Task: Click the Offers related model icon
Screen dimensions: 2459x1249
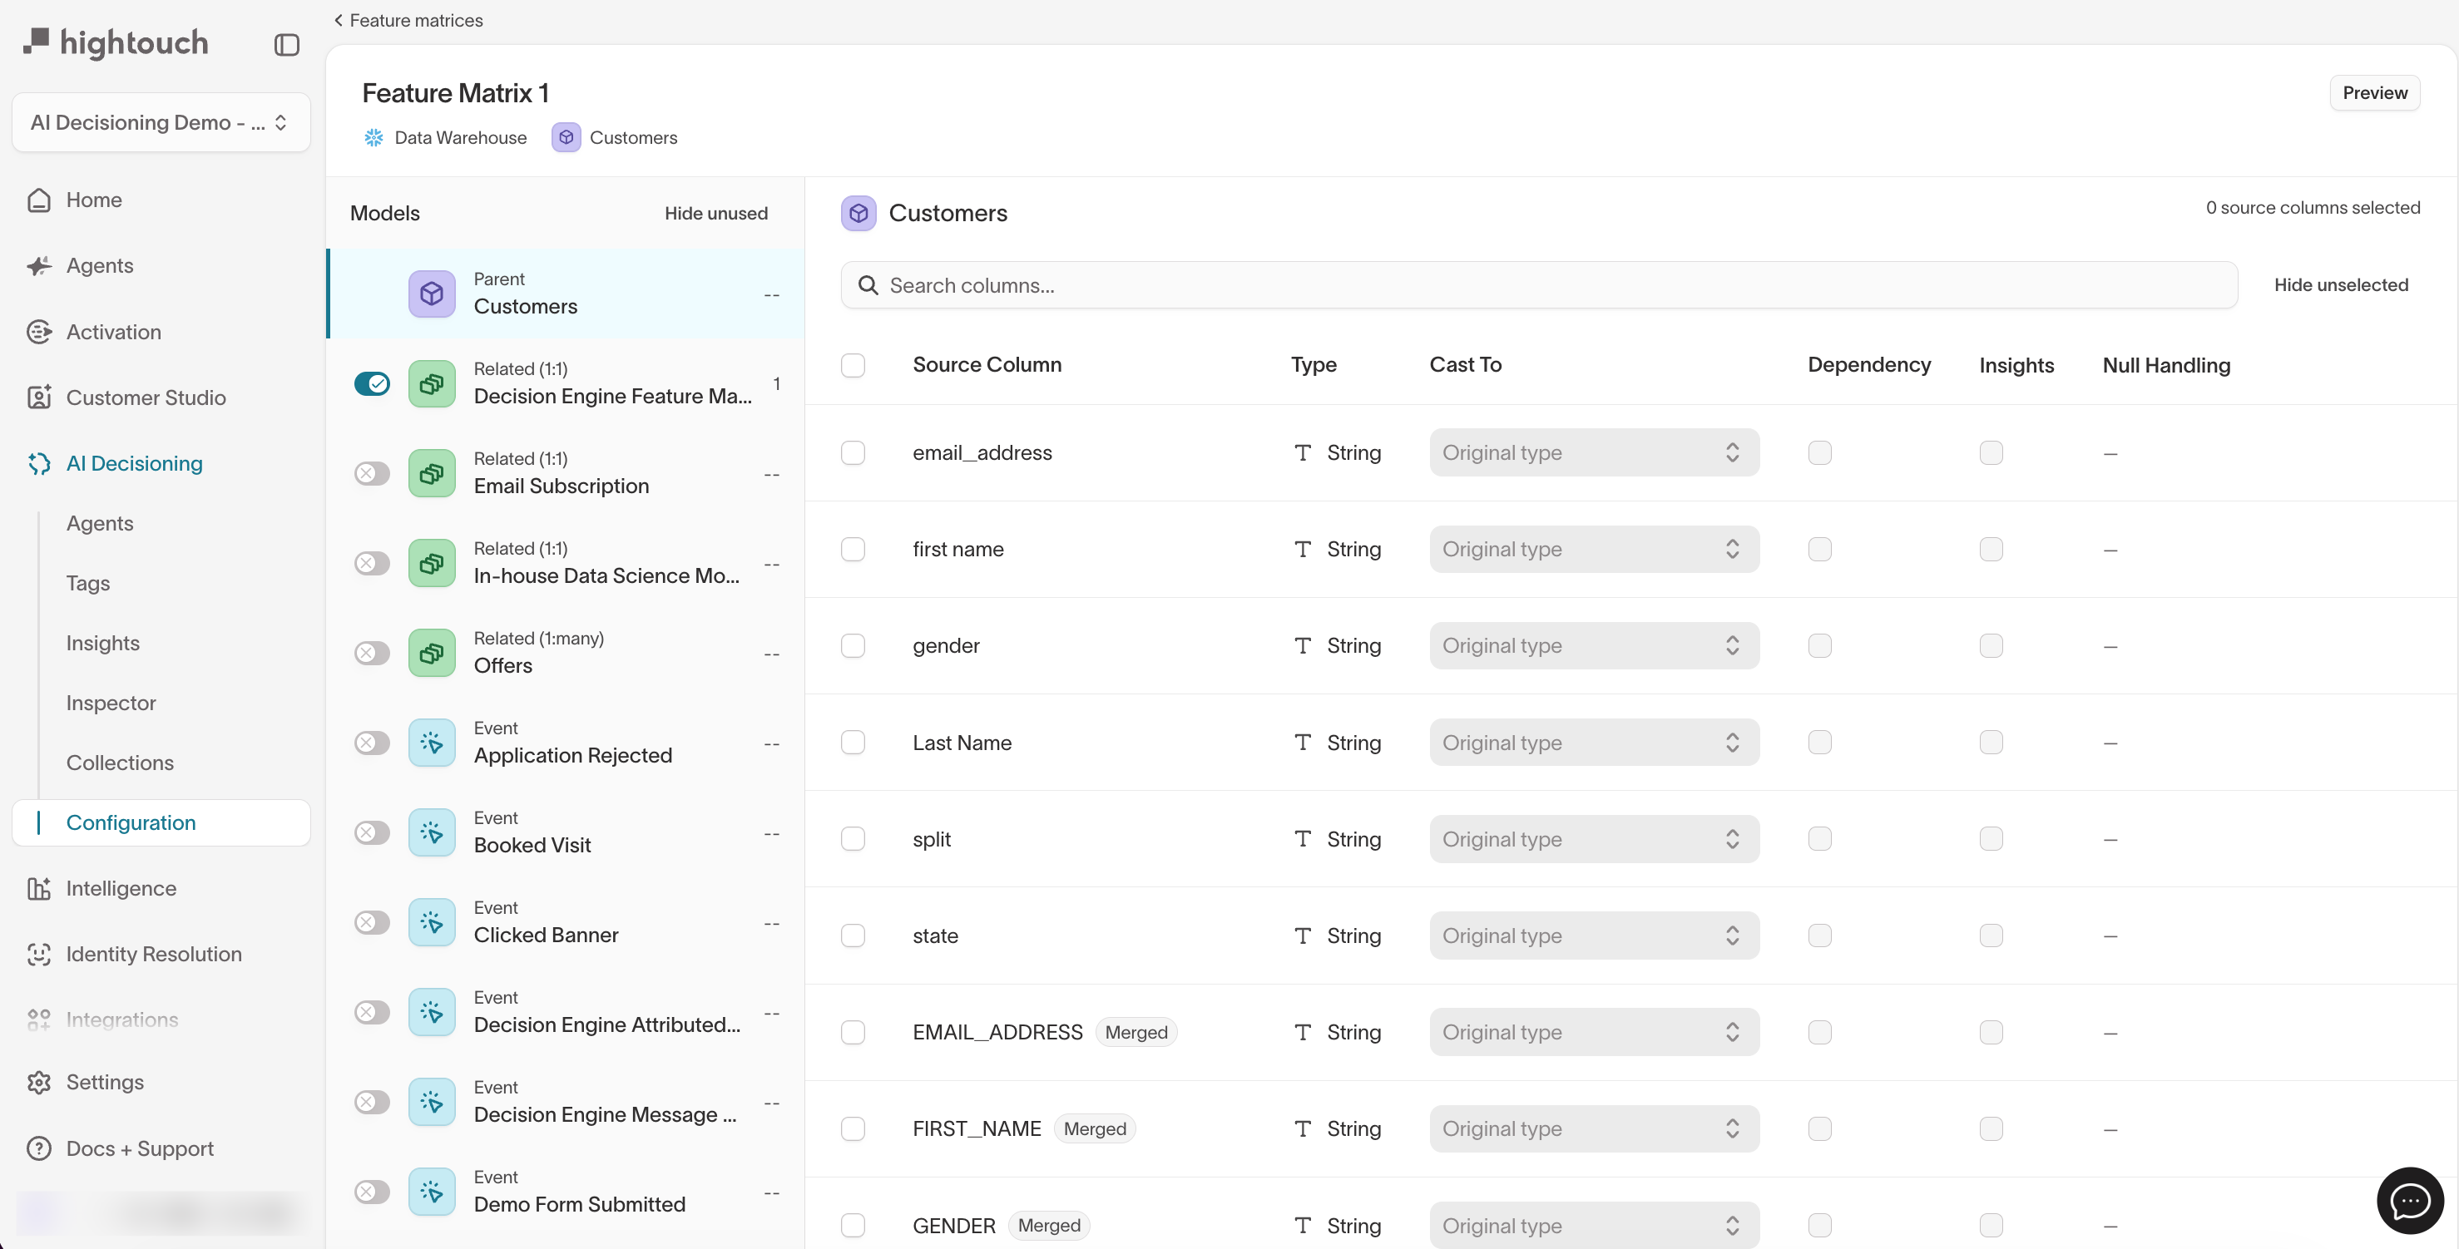Action: pyautogui.click(x=432, y=653)
